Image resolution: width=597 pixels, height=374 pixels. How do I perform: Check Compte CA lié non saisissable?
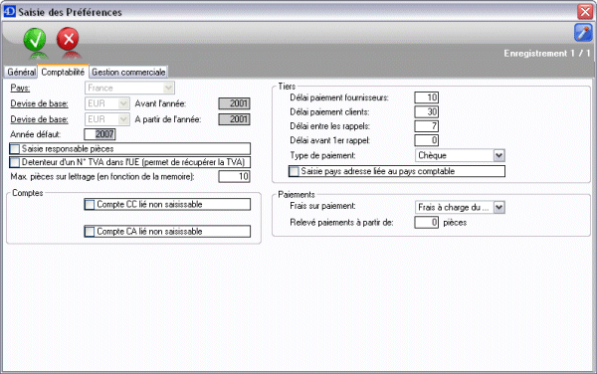coord(90,232)
